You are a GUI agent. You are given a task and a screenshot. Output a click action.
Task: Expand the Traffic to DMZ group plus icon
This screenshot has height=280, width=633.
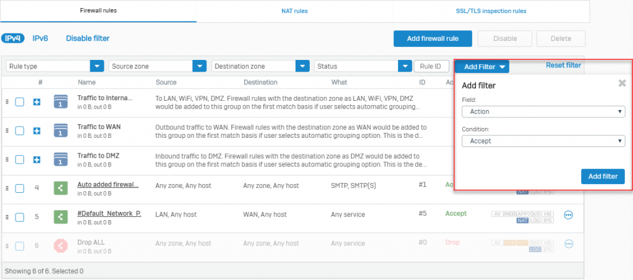(36, 159)
